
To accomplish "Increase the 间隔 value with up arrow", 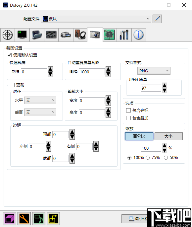I will coord(108,69).
